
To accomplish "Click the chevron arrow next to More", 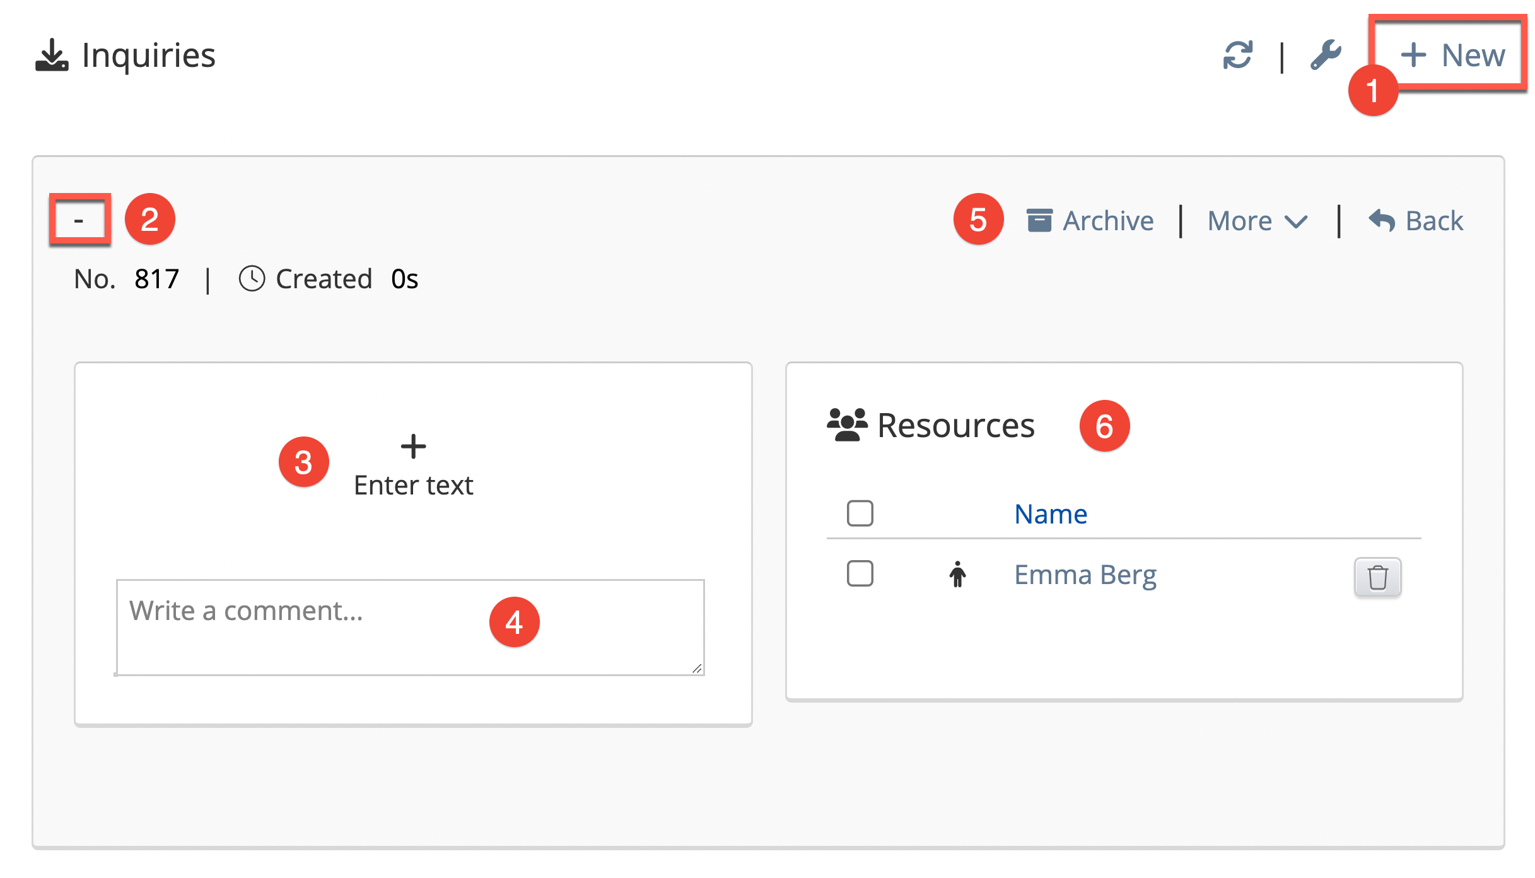I will tap(1296, 222).
